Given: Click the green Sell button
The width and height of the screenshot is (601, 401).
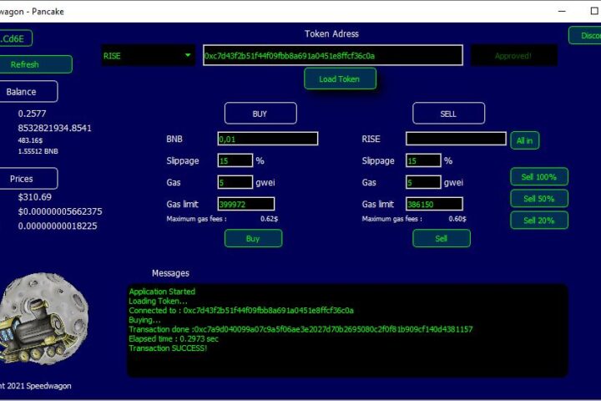Looking at the screenshot, I should coord(442,238).
